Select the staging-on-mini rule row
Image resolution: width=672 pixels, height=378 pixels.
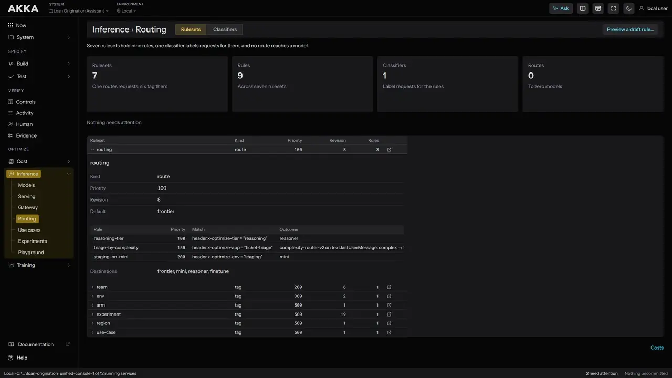[x=247, y=257]
